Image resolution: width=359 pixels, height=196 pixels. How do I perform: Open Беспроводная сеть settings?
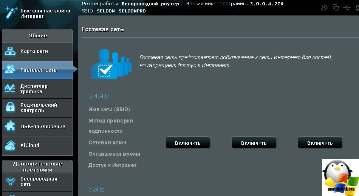click(x=37, y=182)
